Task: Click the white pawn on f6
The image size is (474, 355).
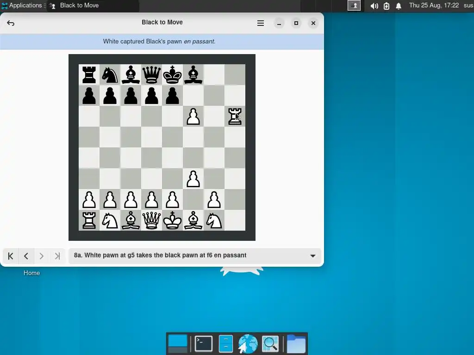Action: pos(193,116)
